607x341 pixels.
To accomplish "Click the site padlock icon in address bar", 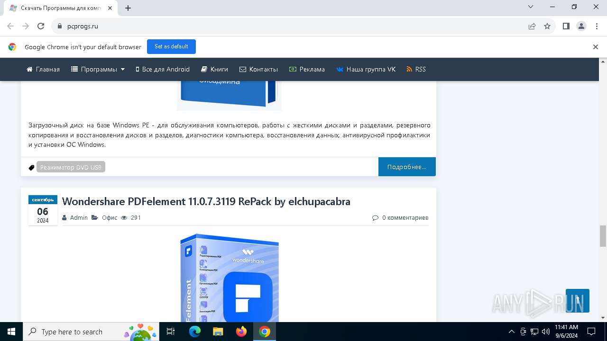I will (x=60, y=26).
